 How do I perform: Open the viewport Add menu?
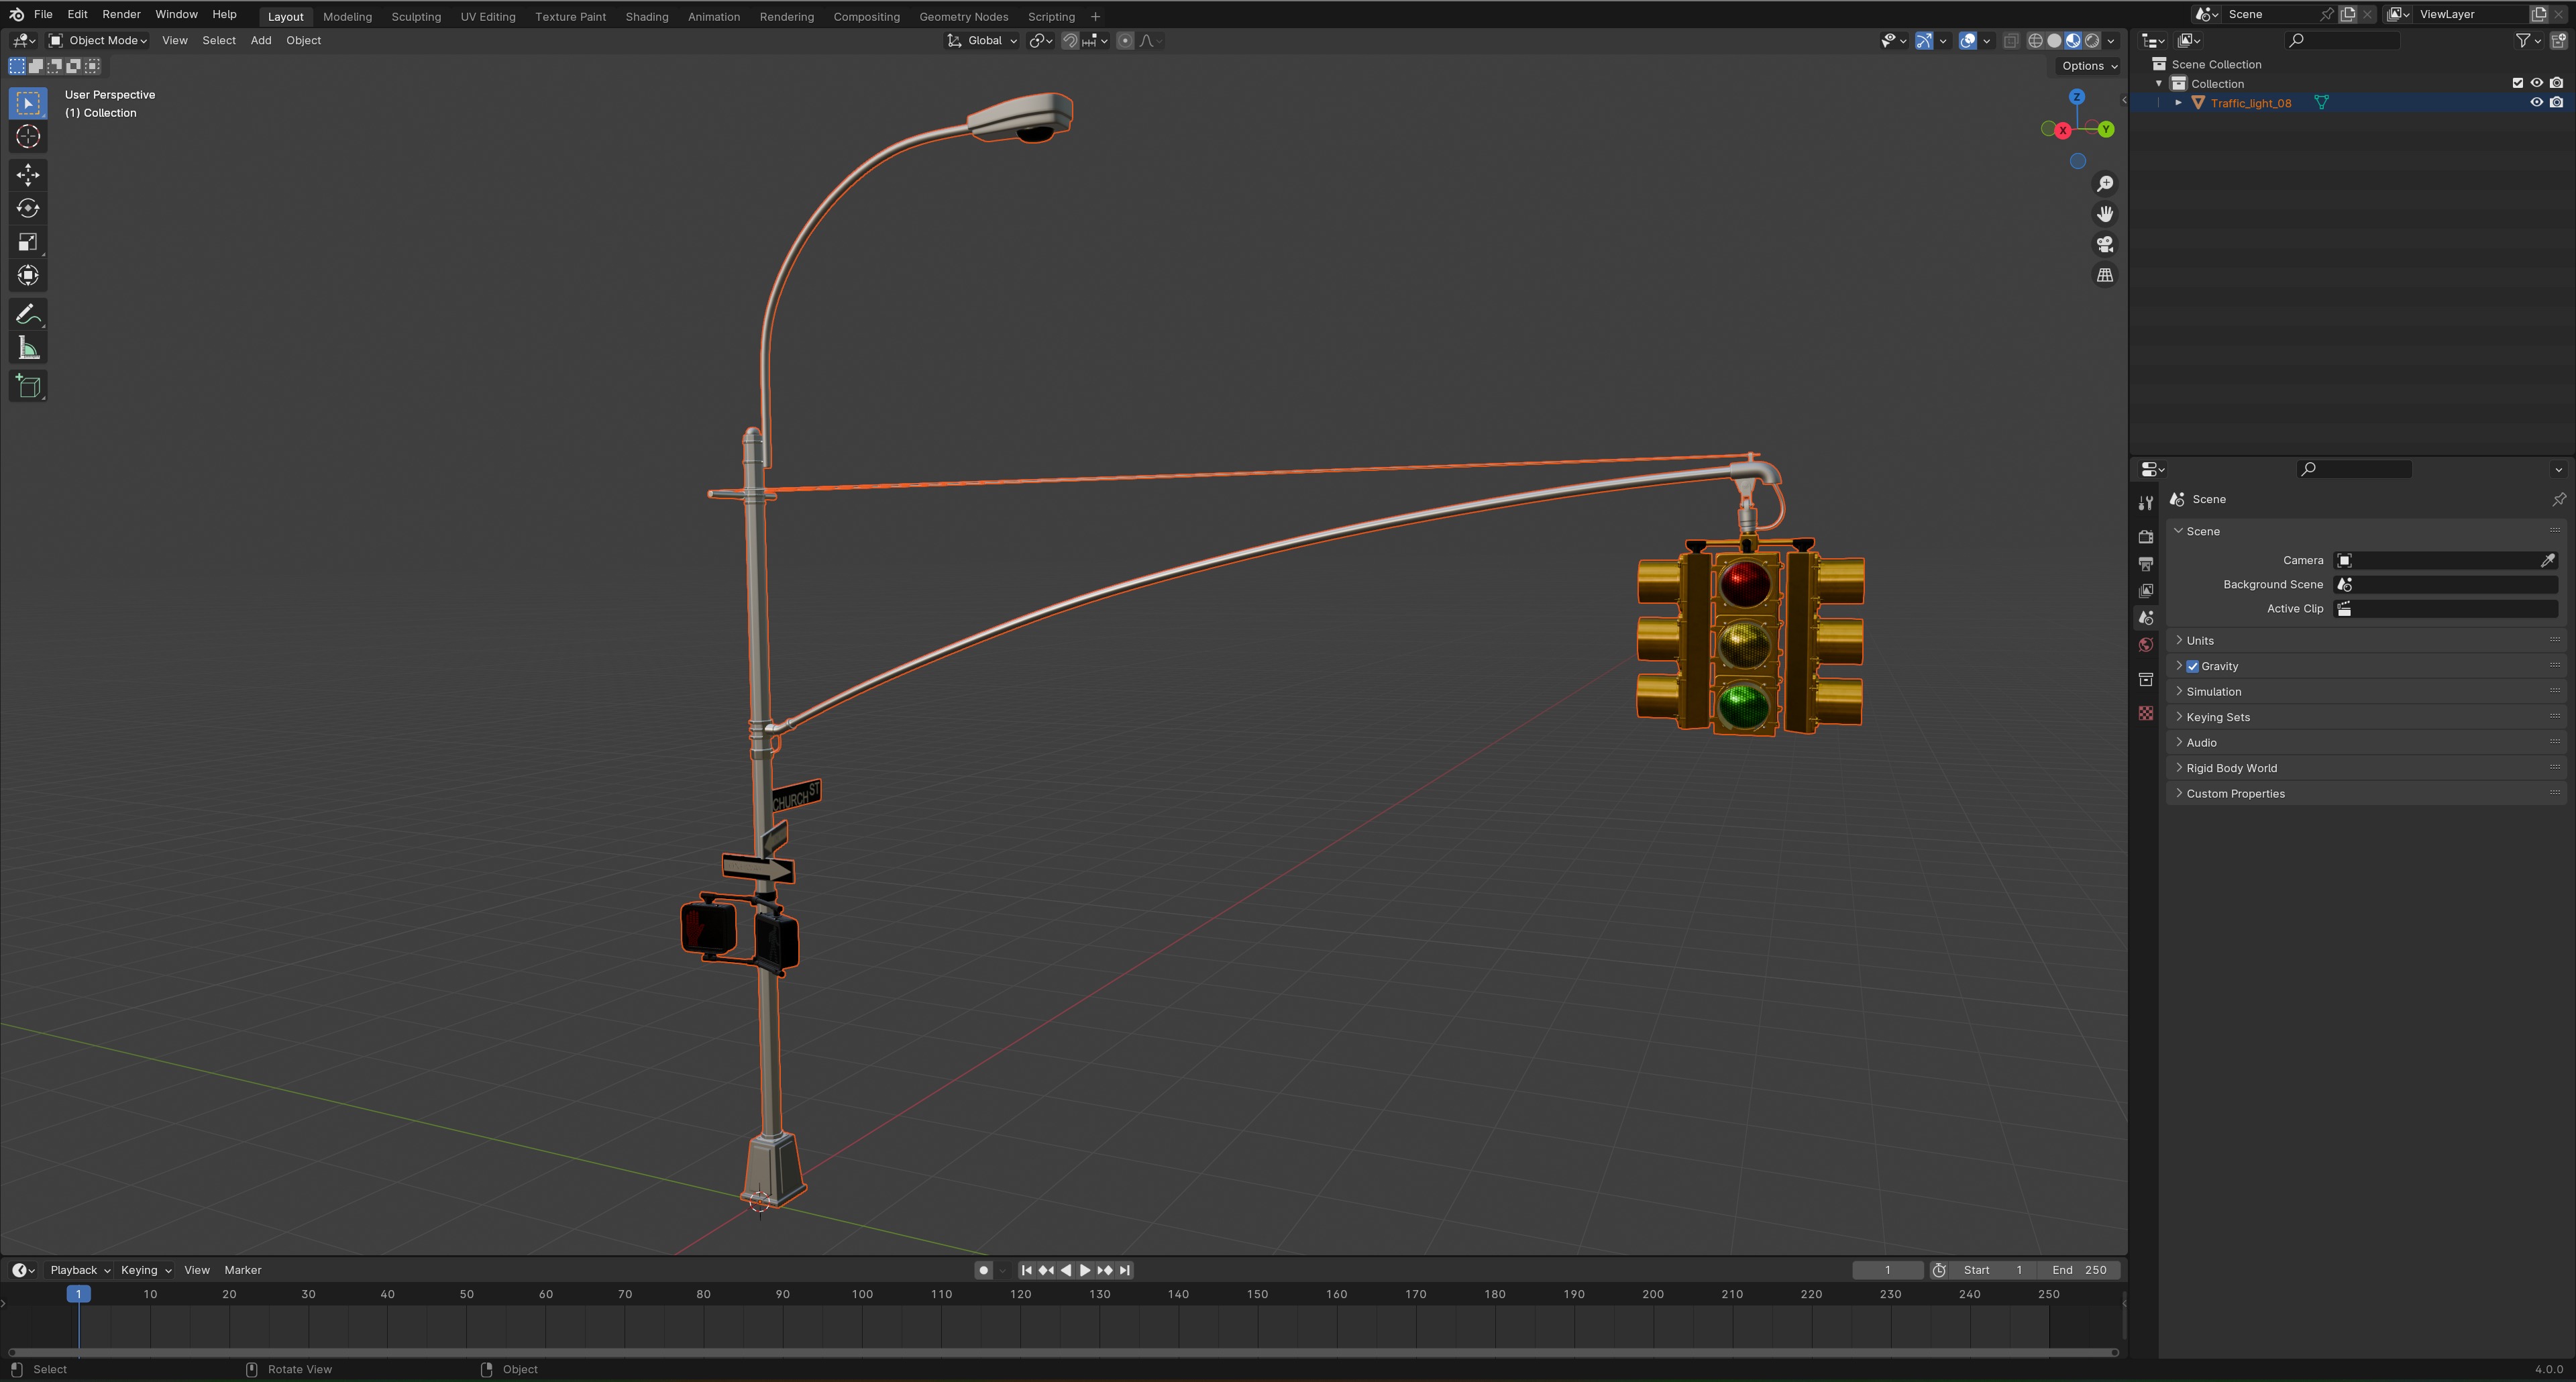[261, 41]
